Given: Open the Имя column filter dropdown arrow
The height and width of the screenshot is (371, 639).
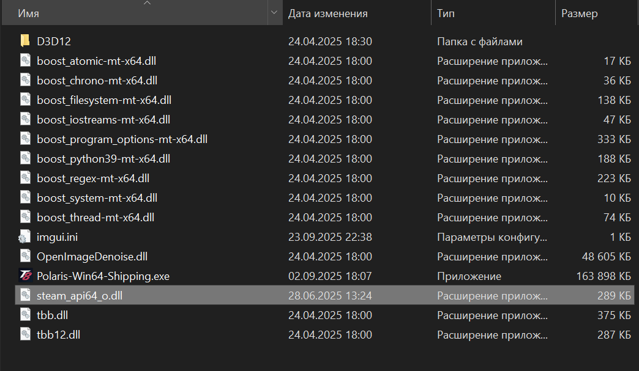Looking at the screenshot, I should coord(273,13).
